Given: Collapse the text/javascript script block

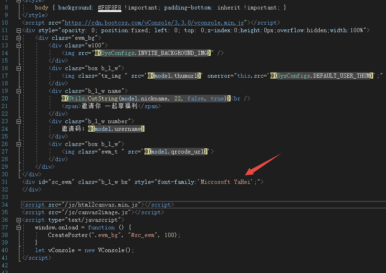Looking at the screenshot, I should [18, 220].
